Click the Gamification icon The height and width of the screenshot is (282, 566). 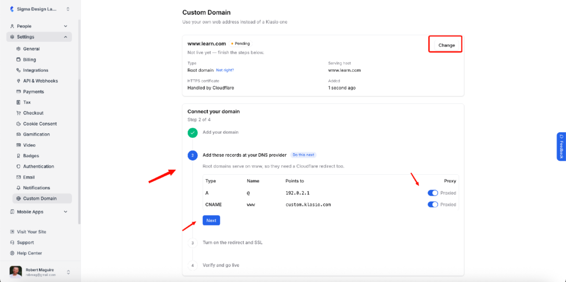(x=18, y=134)
